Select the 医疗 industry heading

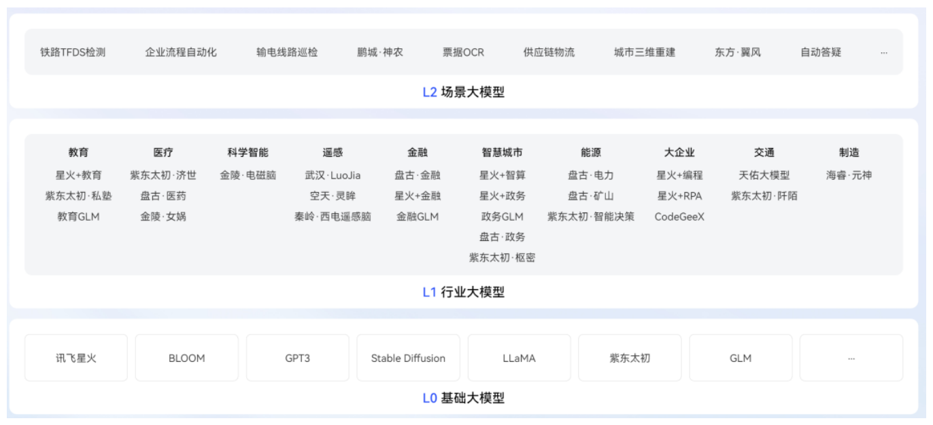(x=163, y=153)
